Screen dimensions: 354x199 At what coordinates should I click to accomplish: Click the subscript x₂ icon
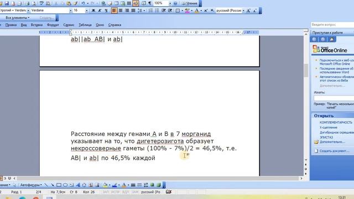[212, 11]
